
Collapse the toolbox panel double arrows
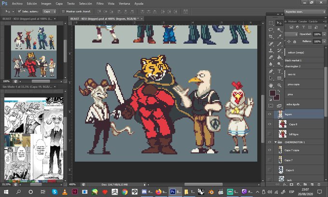[x=278, y=14]
